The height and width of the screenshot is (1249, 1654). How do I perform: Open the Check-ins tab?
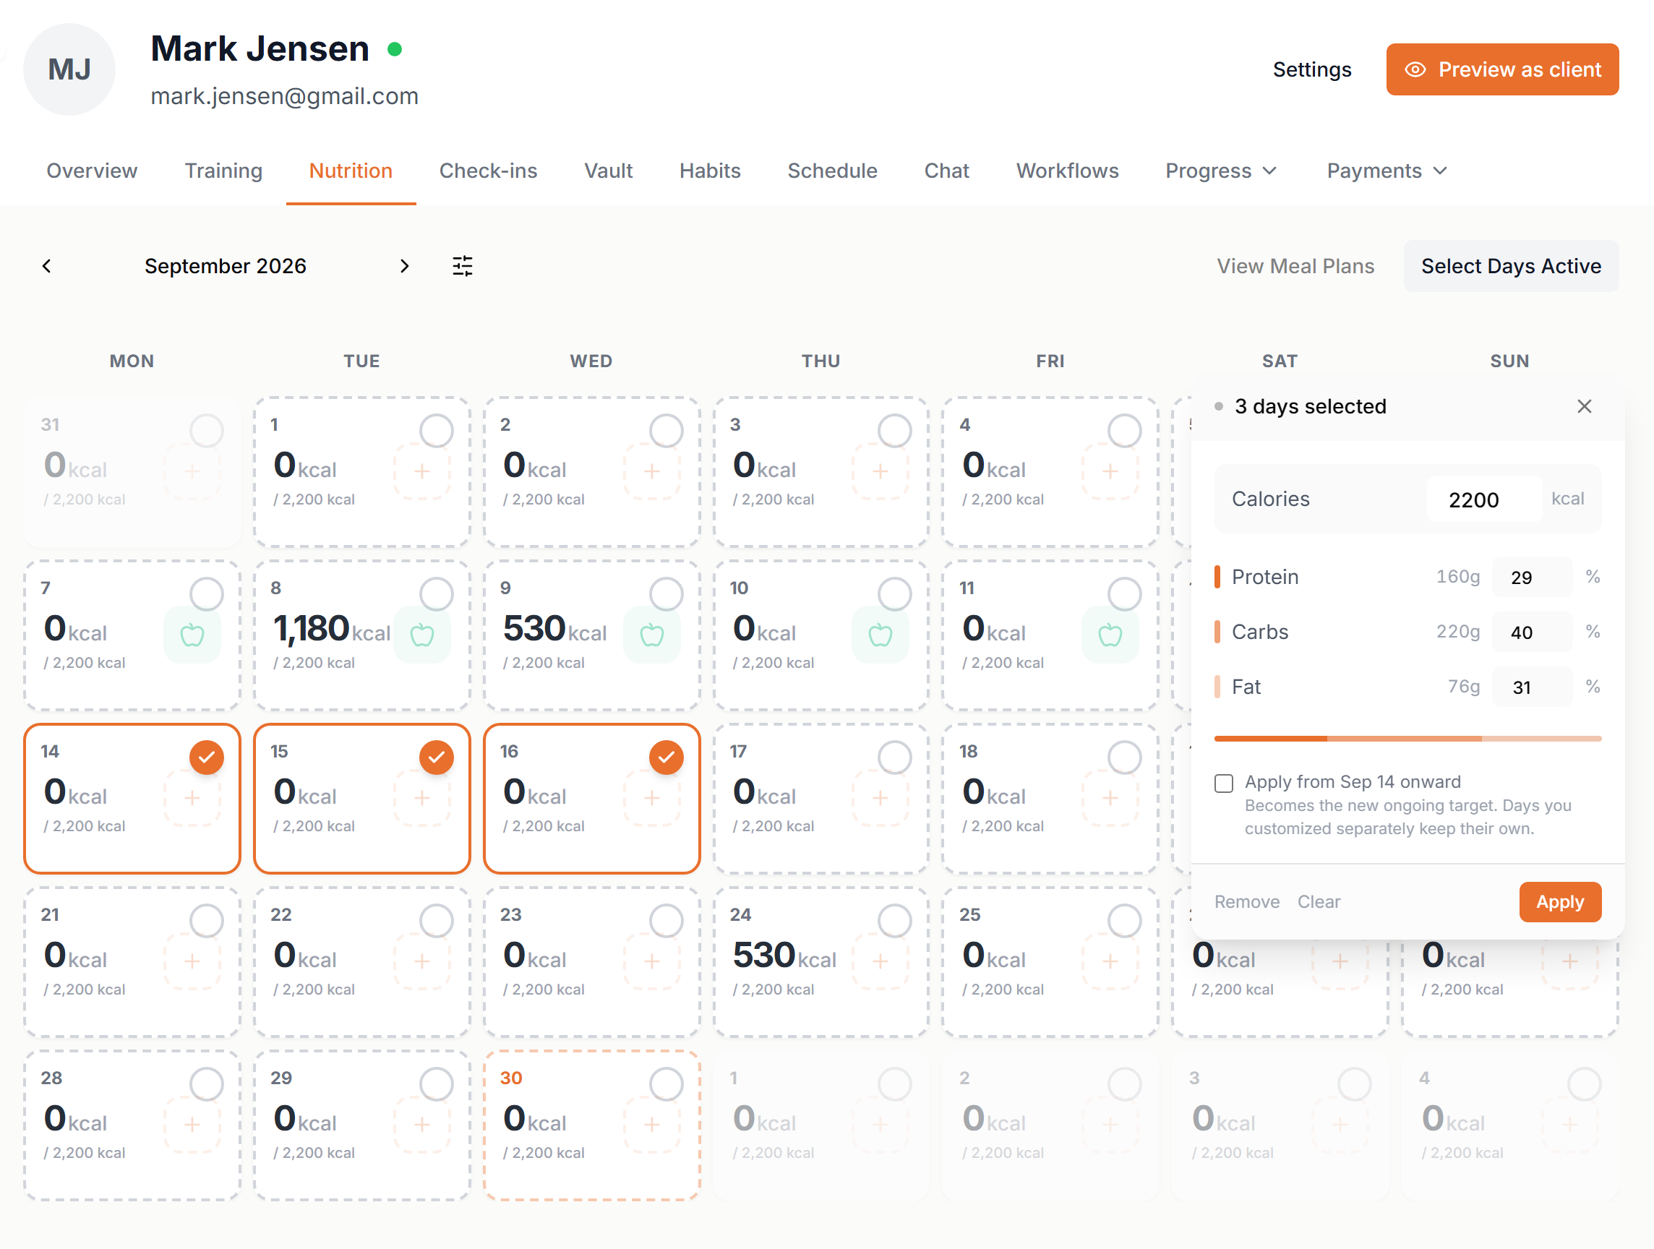click(x=488, y=171)
